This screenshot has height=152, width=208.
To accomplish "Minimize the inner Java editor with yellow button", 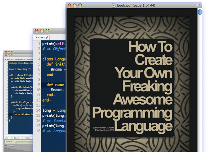I will click(x=9, y=55).
